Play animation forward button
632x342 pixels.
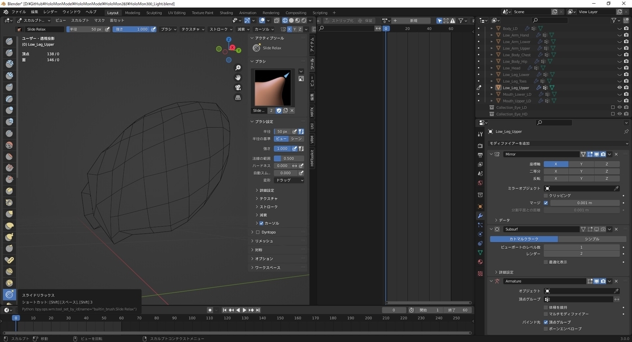tap(244, 310)
